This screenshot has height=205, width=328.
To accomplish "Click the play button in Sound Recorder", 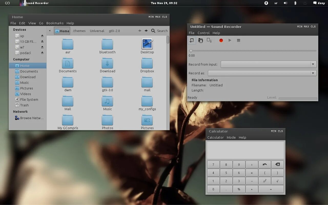I will [230, 40].
